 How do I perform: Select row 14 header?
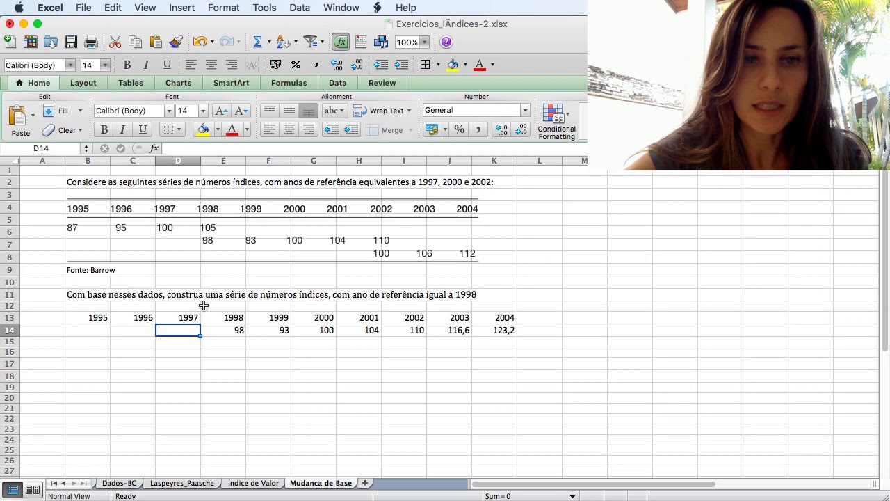(x=10, y=331)
